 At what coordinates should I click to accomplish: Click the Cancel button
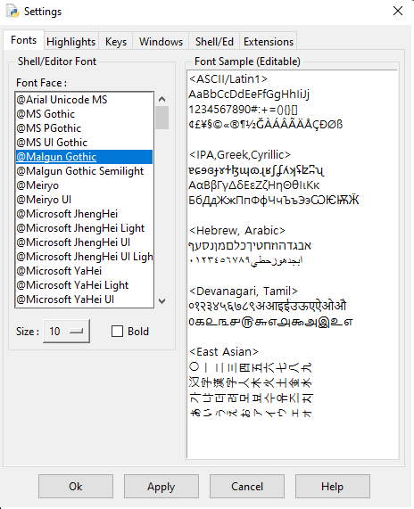pyautogui.click(x=247, y=487)
